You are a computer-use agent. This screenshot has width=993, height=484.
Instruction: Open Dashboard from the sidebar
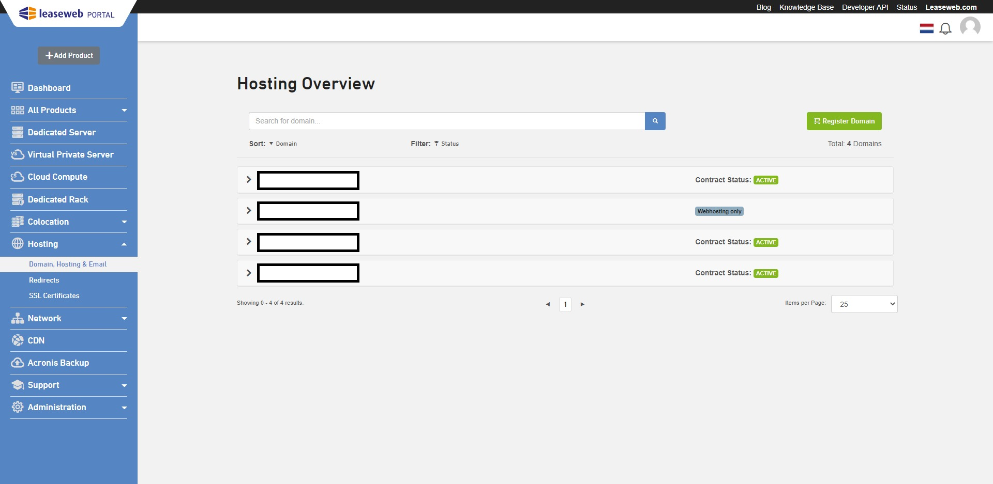[49, 88]
